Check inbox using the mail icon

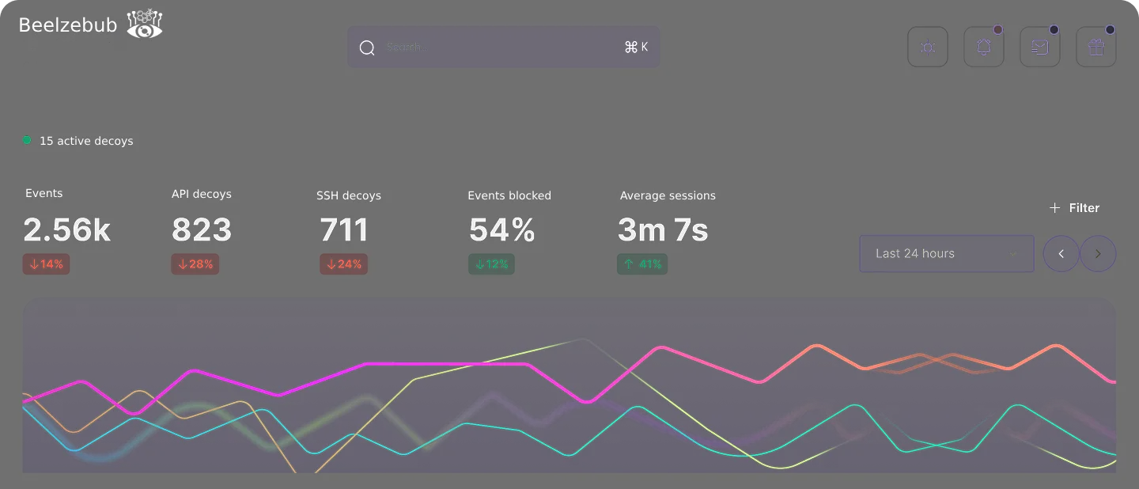1039,47
